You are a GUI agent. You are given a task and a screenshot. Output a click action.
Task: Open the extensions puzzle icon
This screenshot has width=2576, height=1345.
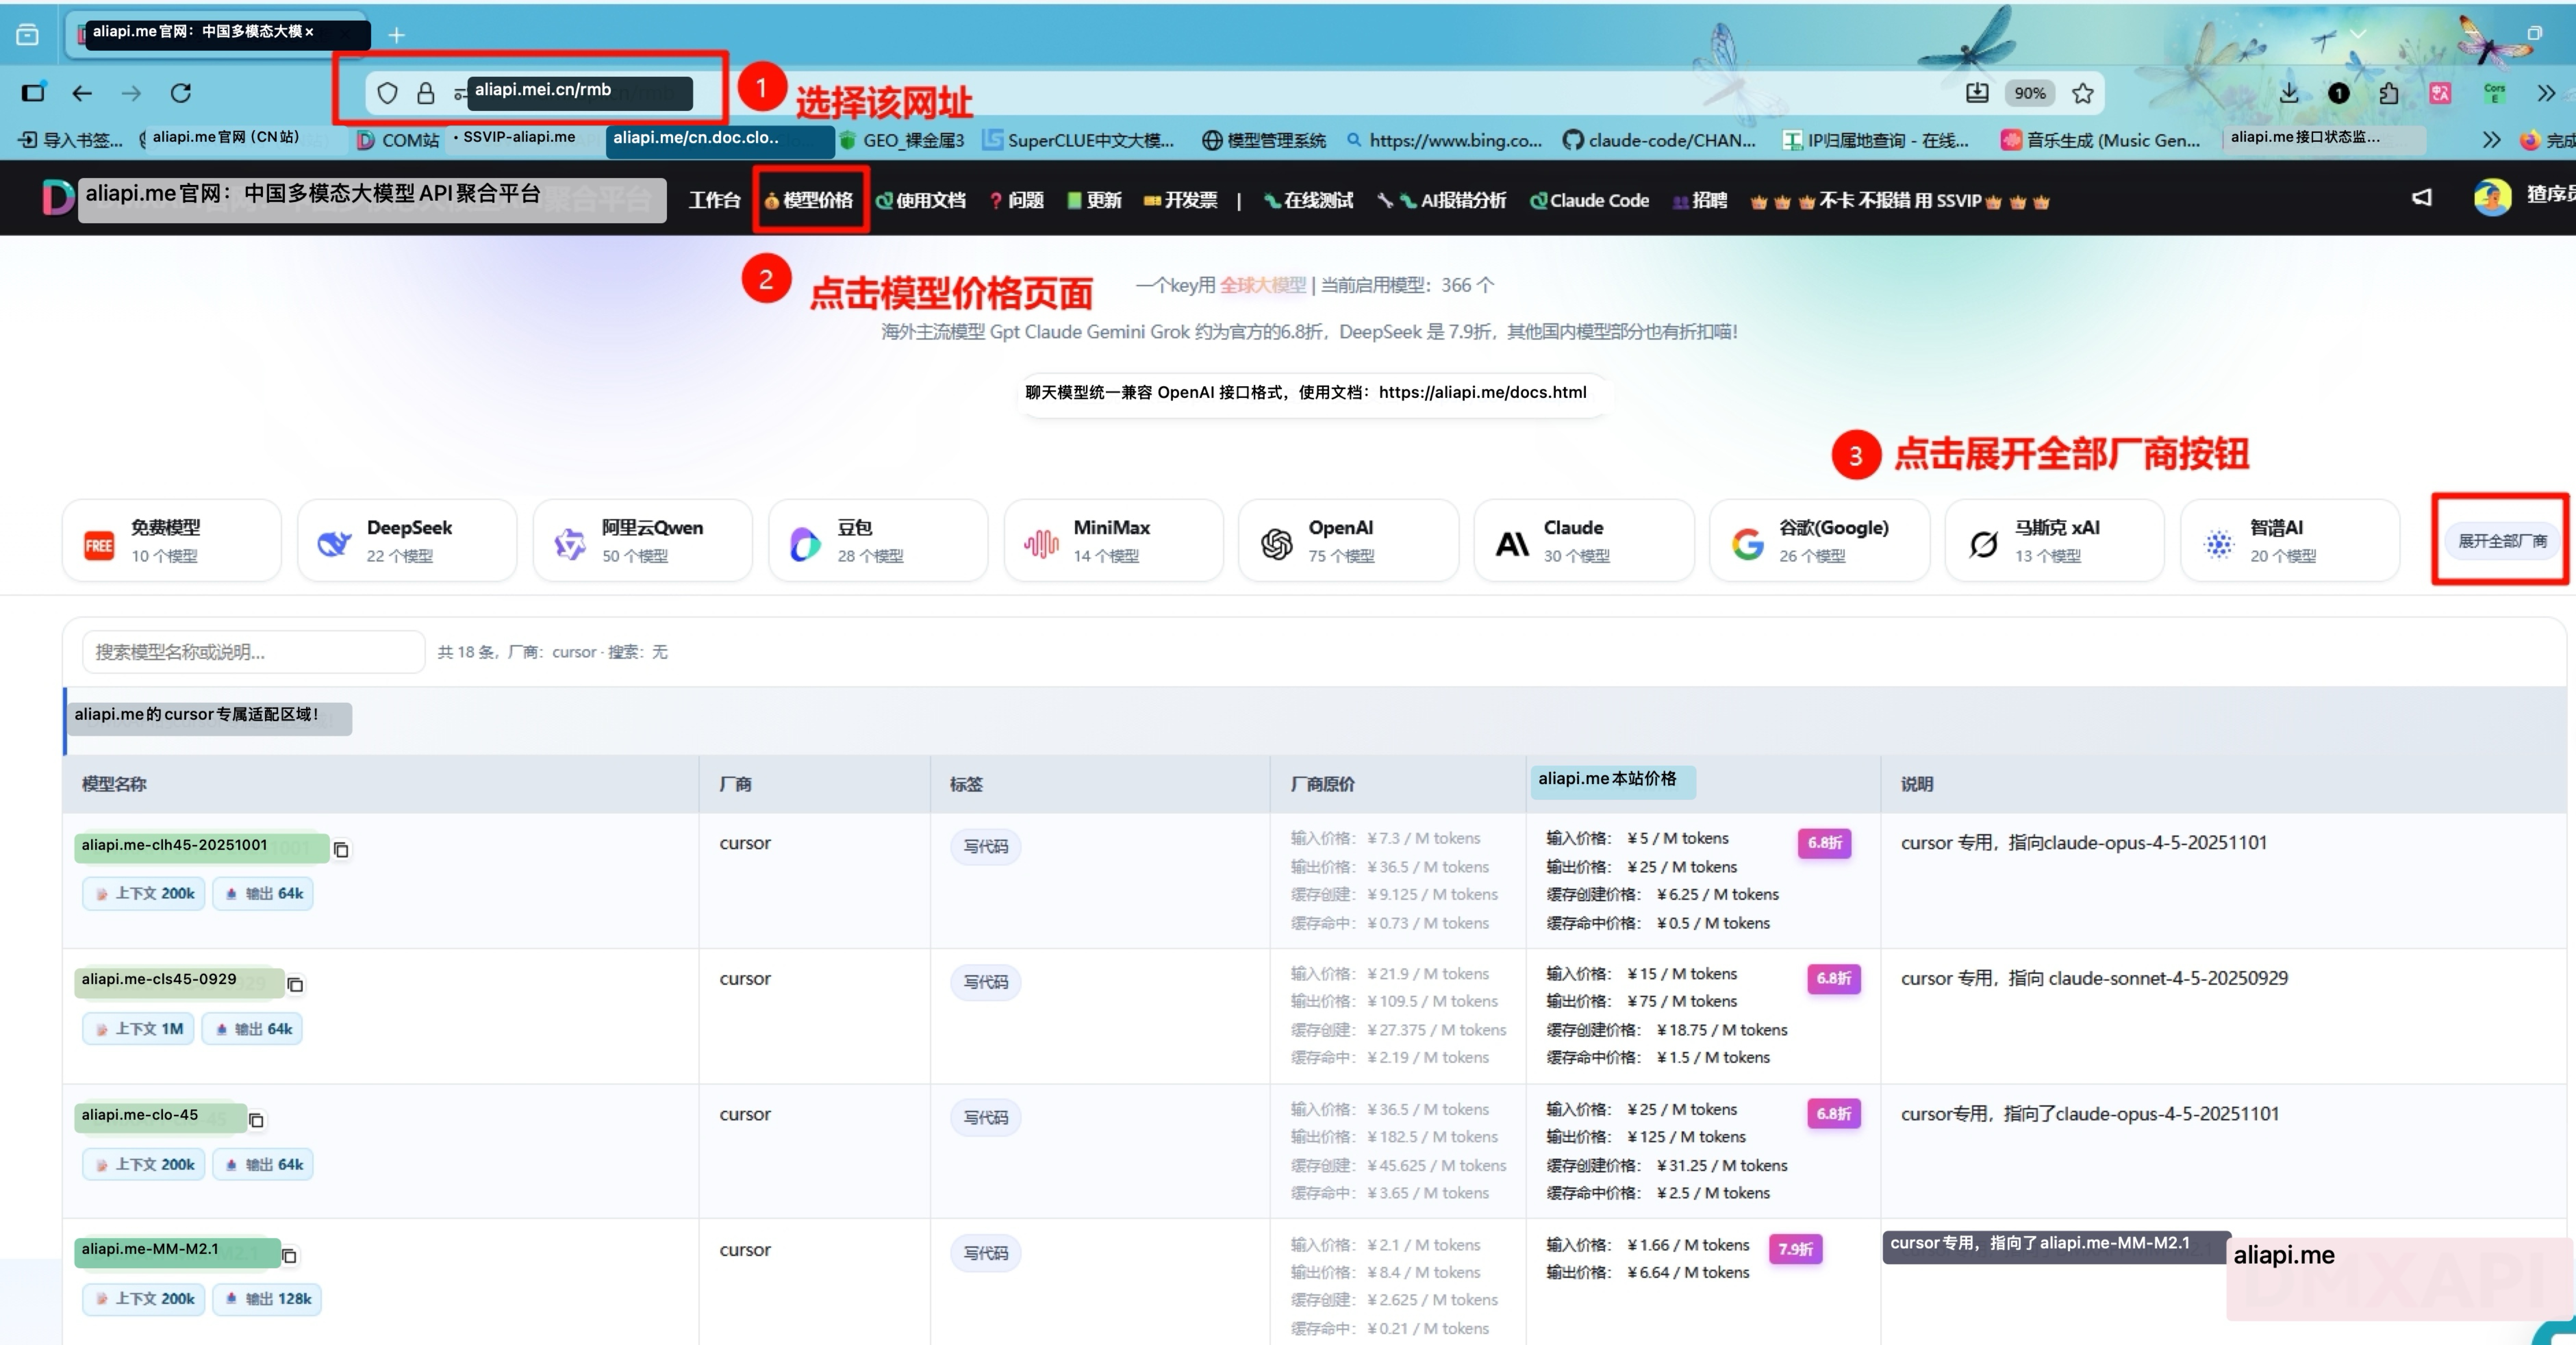coord(2389,93)
